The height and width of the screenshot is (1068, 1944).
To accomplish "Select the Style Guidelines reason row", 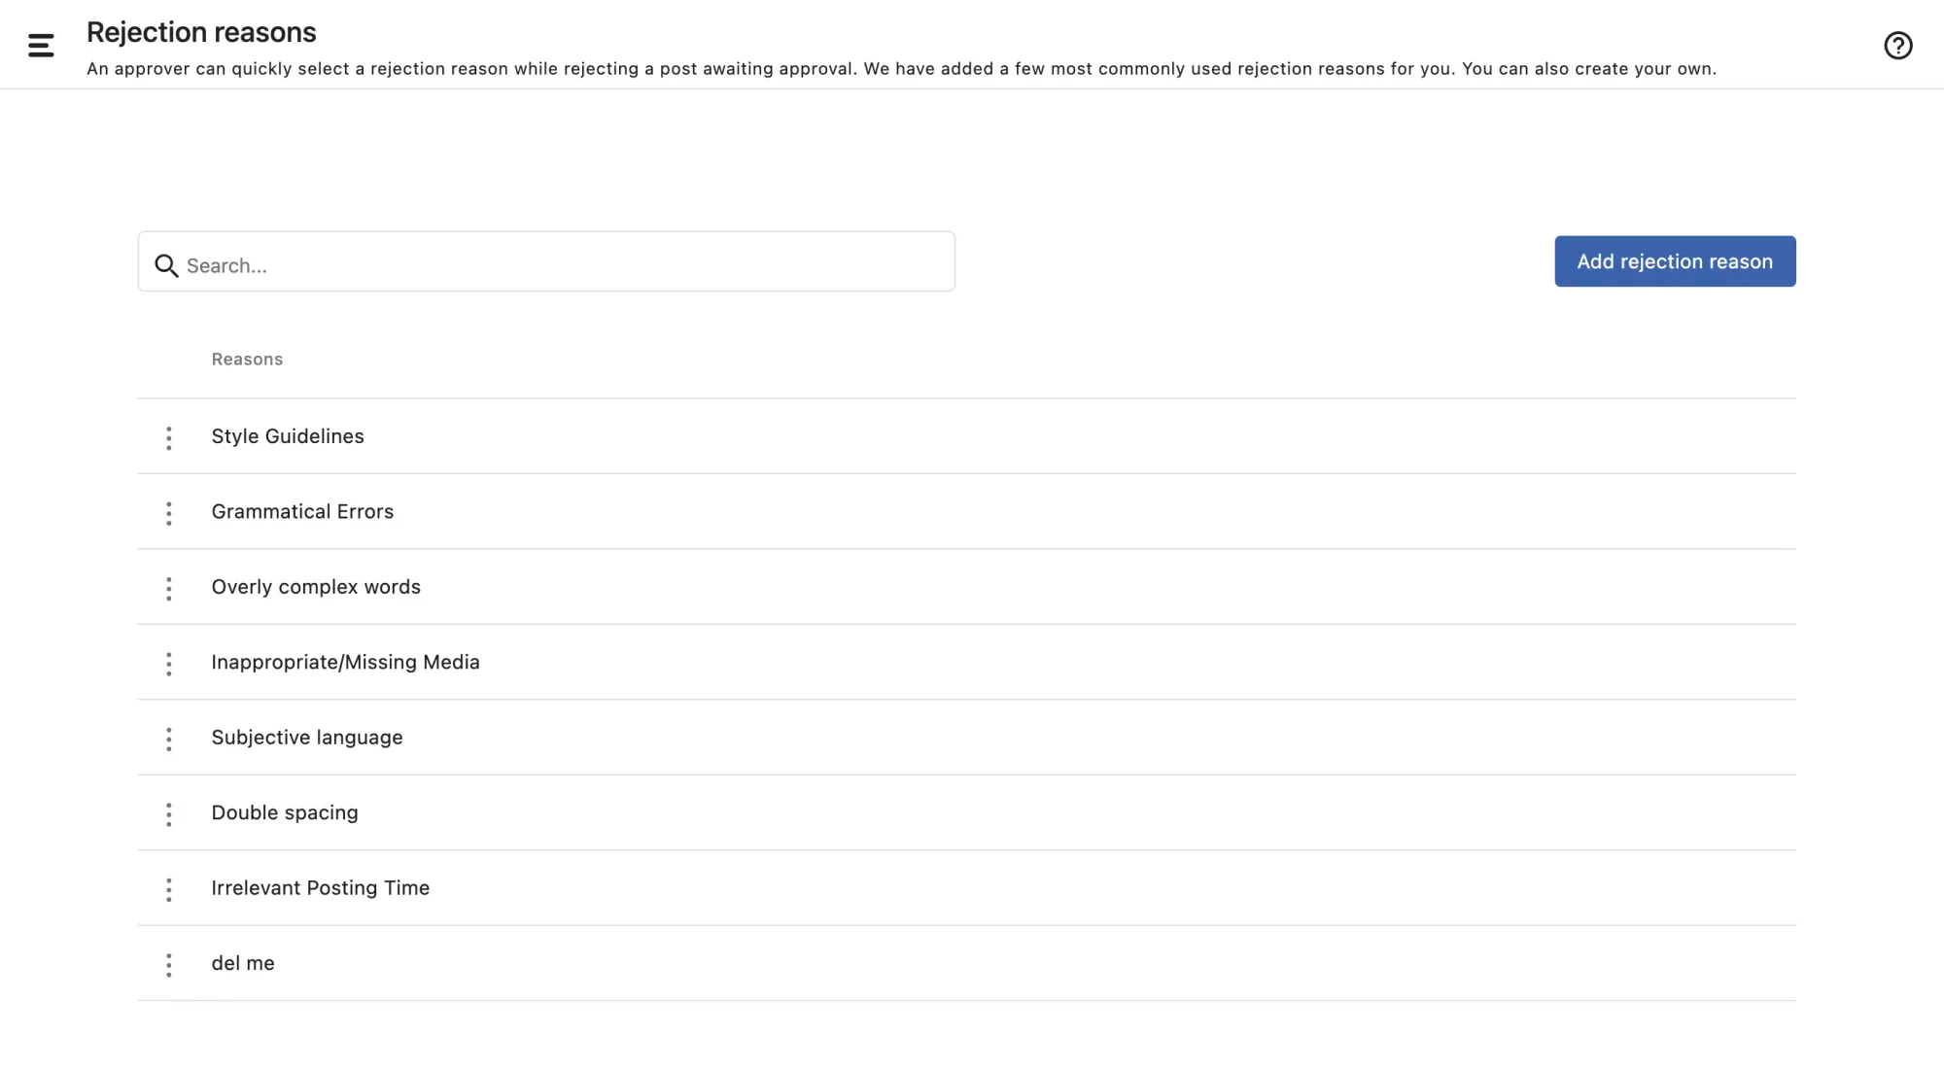I will [288, 436].
